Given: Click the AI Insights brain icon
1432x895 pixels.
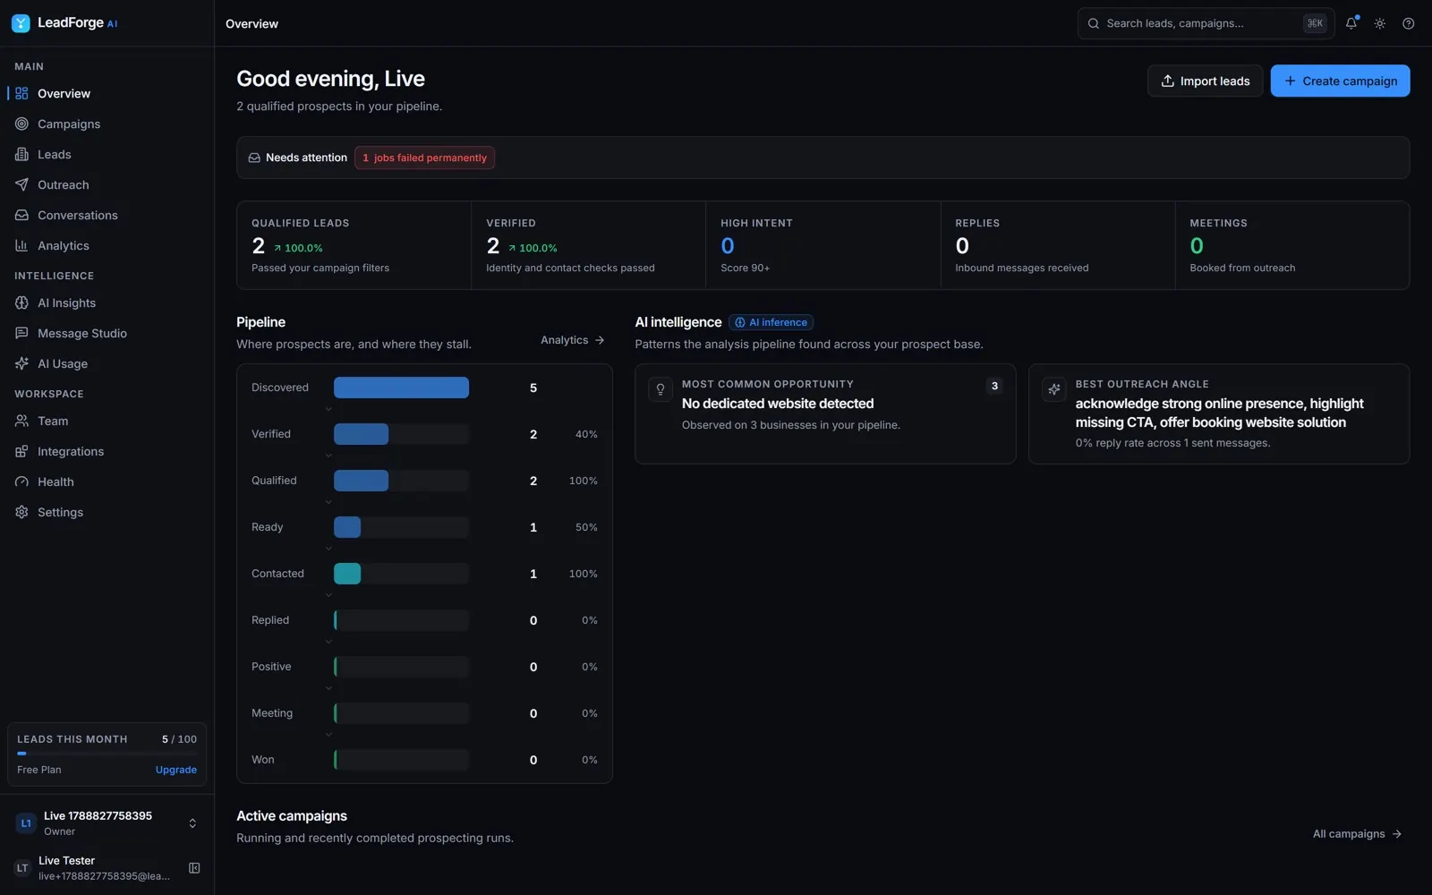Looking at the screenshot, I should [21, 303].
